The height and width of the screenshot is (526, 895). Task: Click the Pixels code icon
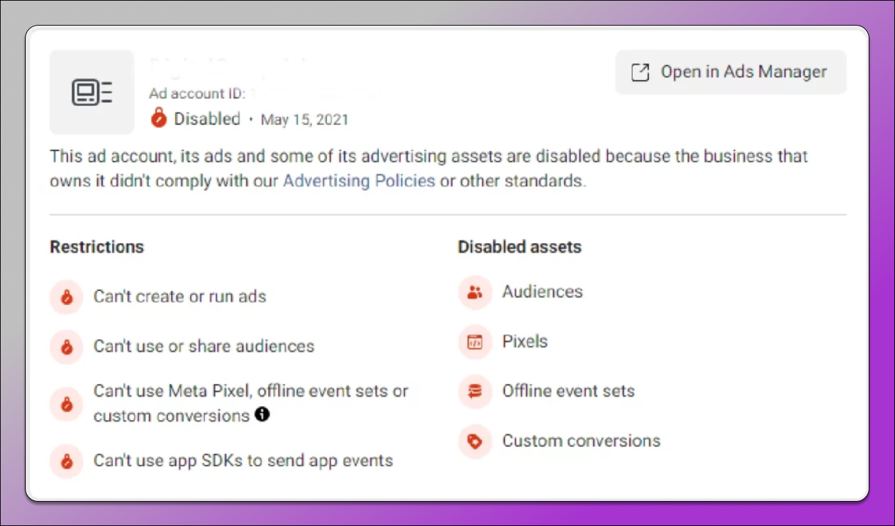[x=475, y=341]
